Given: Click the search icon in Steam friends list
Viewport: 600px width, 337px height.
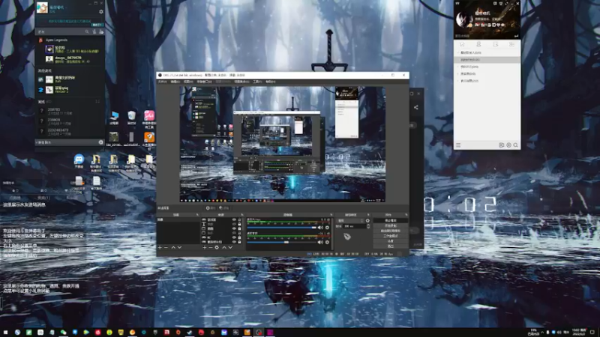Looking at the screenshot, I should [x=87, y=31].
